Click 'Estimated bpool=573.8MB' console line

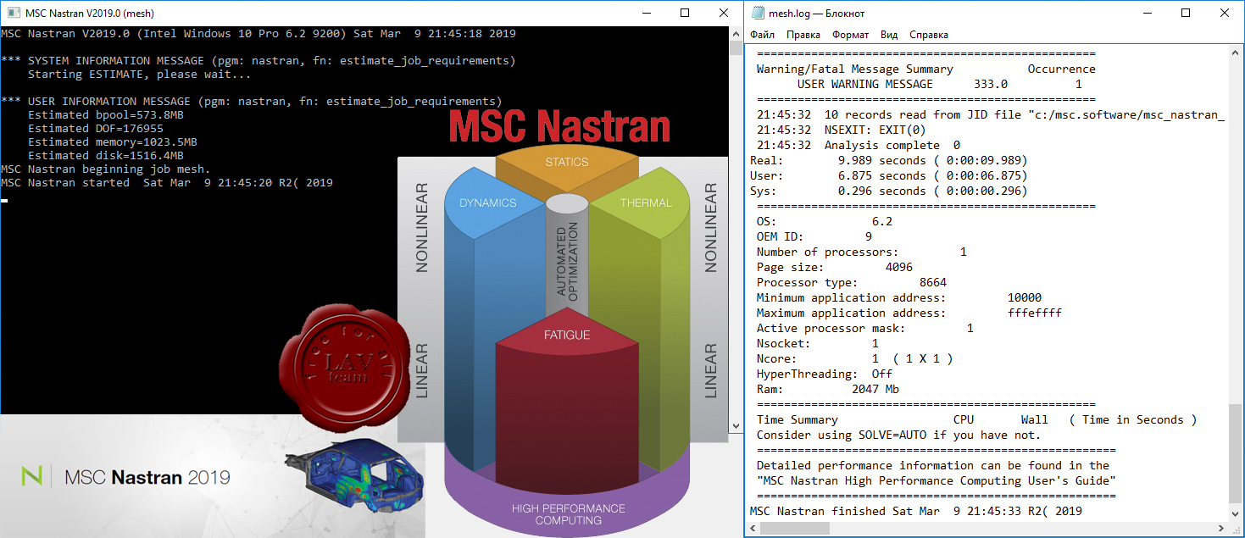[x=106, y=114]
